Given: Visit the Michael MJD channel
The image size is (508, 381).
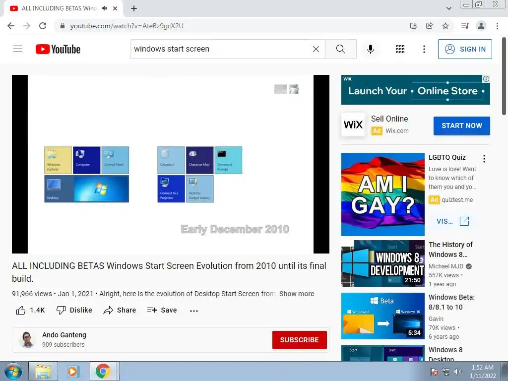Looking at the screenshot, I should point(446,266).
